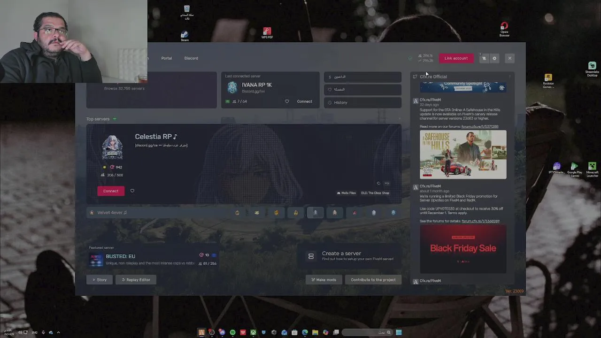Open Browse 32,755 servers tile
The height and width of the screenshot is (338, 601).
151,89
